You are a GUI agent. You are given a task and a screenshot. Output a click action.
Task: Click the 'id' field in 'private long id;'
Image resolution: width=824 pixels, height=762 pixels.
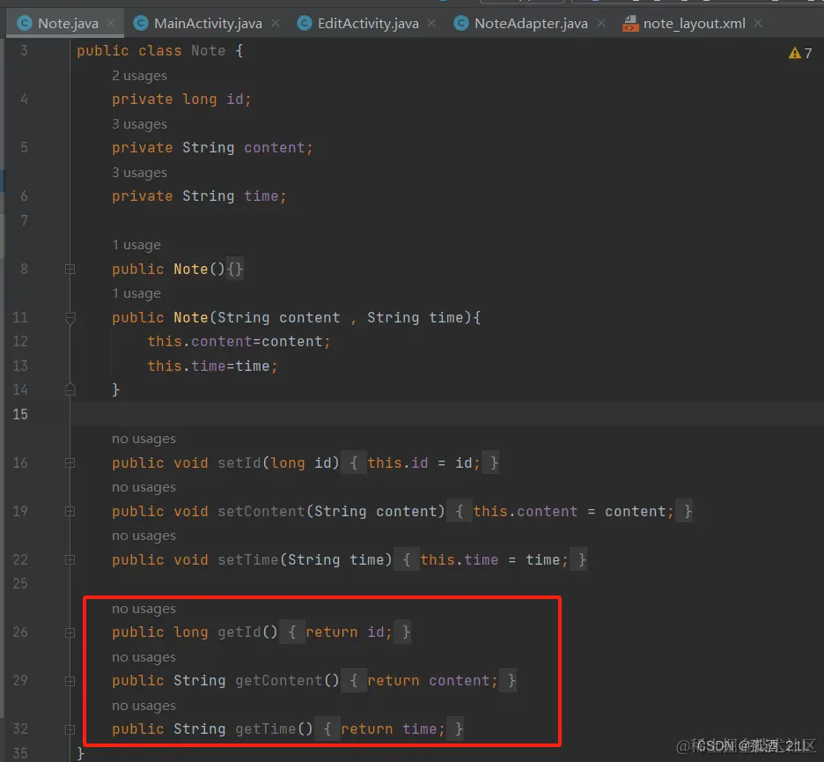[235, 100]
